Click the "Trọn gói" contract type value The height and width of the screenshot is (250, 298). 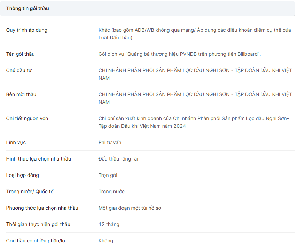point(108,175)
